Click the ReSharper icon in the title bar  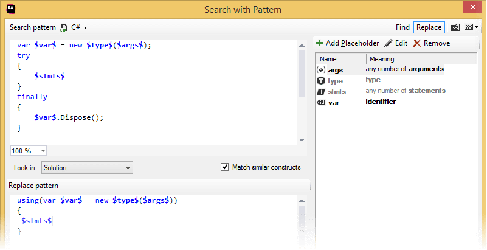10,9
